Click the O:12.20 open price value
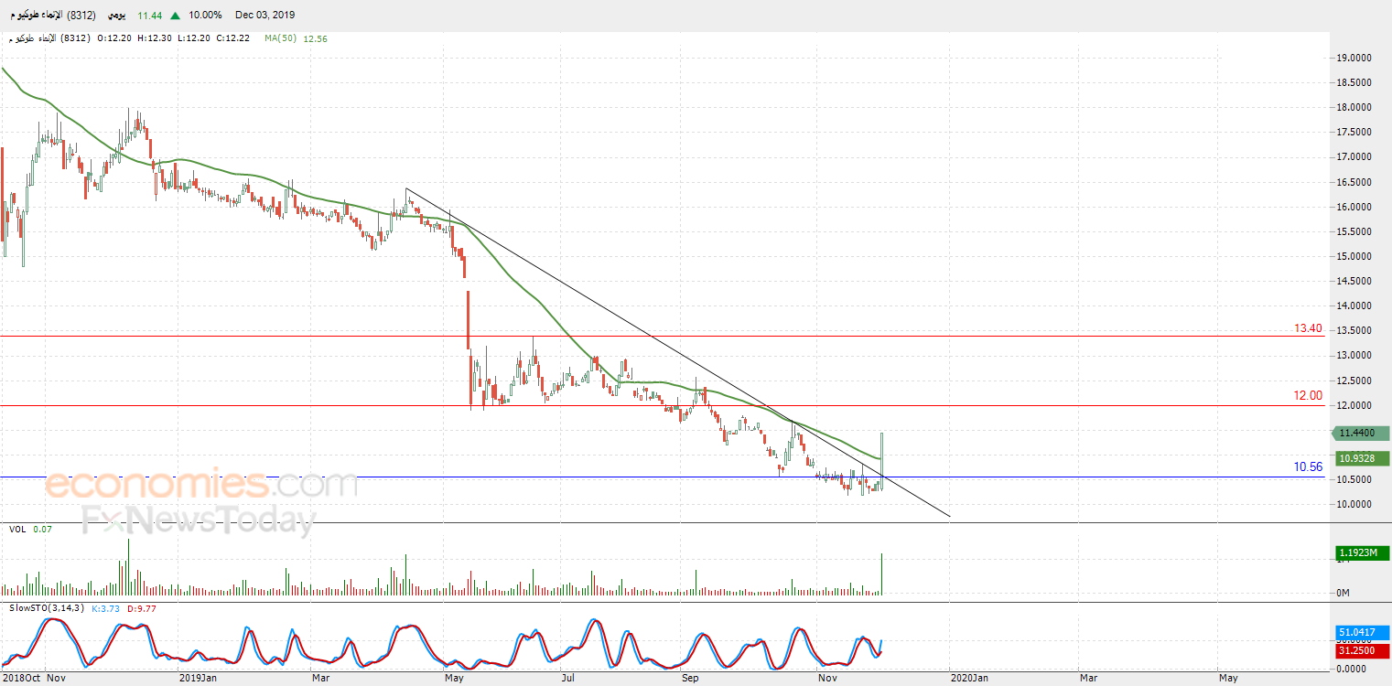The height and width of the screenshot is (686, 1392). point(114,38)
